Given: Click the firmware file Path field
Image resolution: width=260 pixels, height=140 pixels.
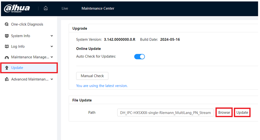Looking at the screenshot, I should point(165,113).
